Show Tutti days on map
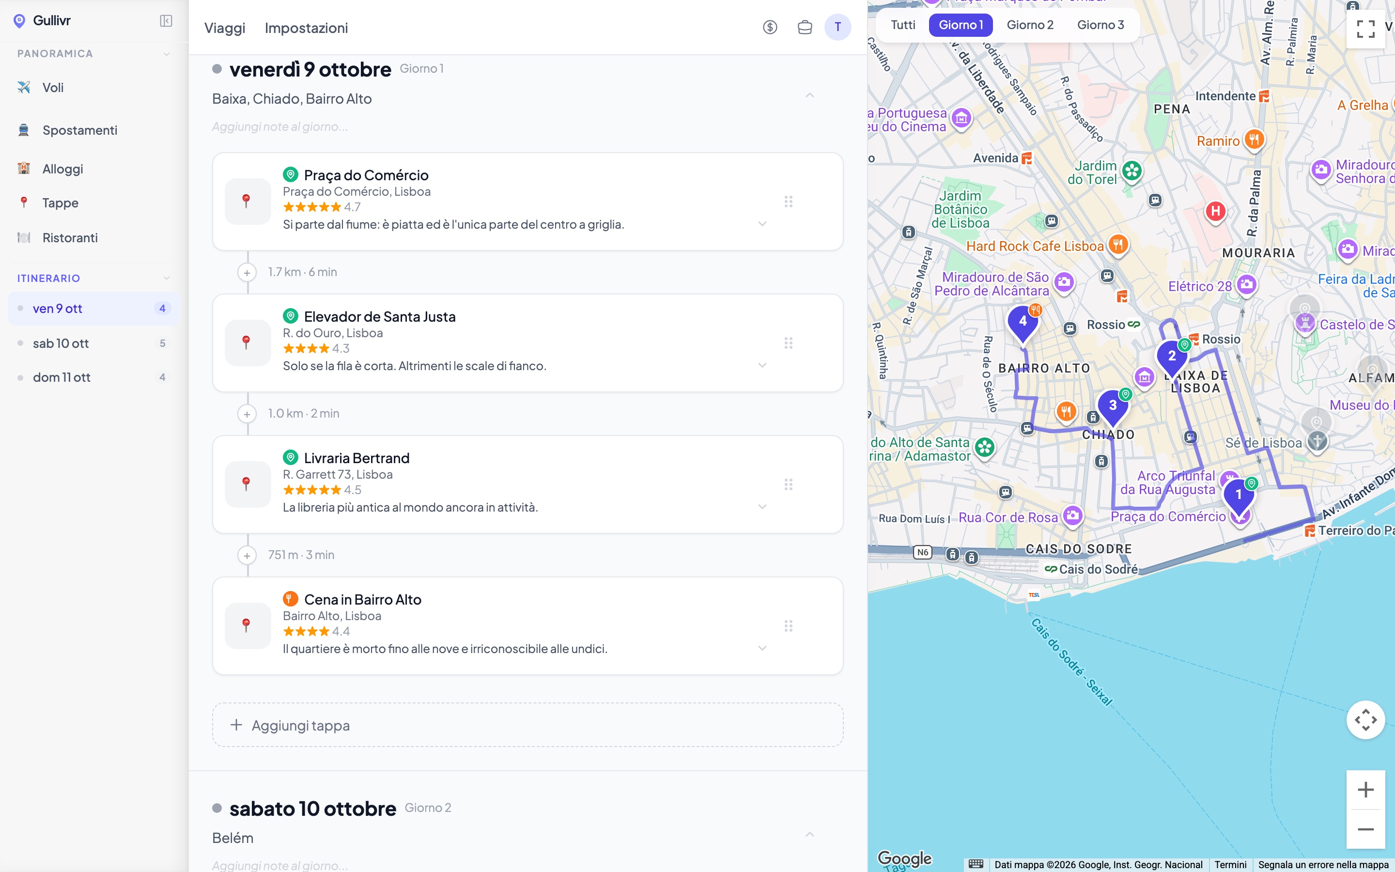 click(x=903, y=25)
